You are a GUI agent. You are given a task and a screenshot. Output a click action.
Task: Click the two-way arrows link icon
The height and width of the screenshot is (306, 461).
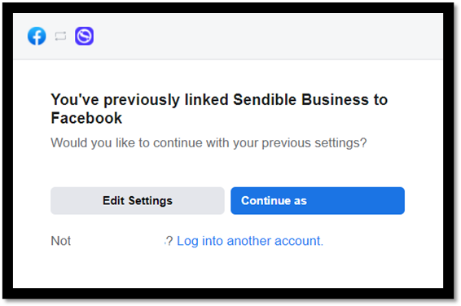[x=60, y=36]
